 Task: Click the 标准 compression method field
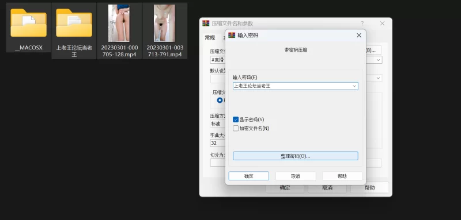(x=218, y=123)
